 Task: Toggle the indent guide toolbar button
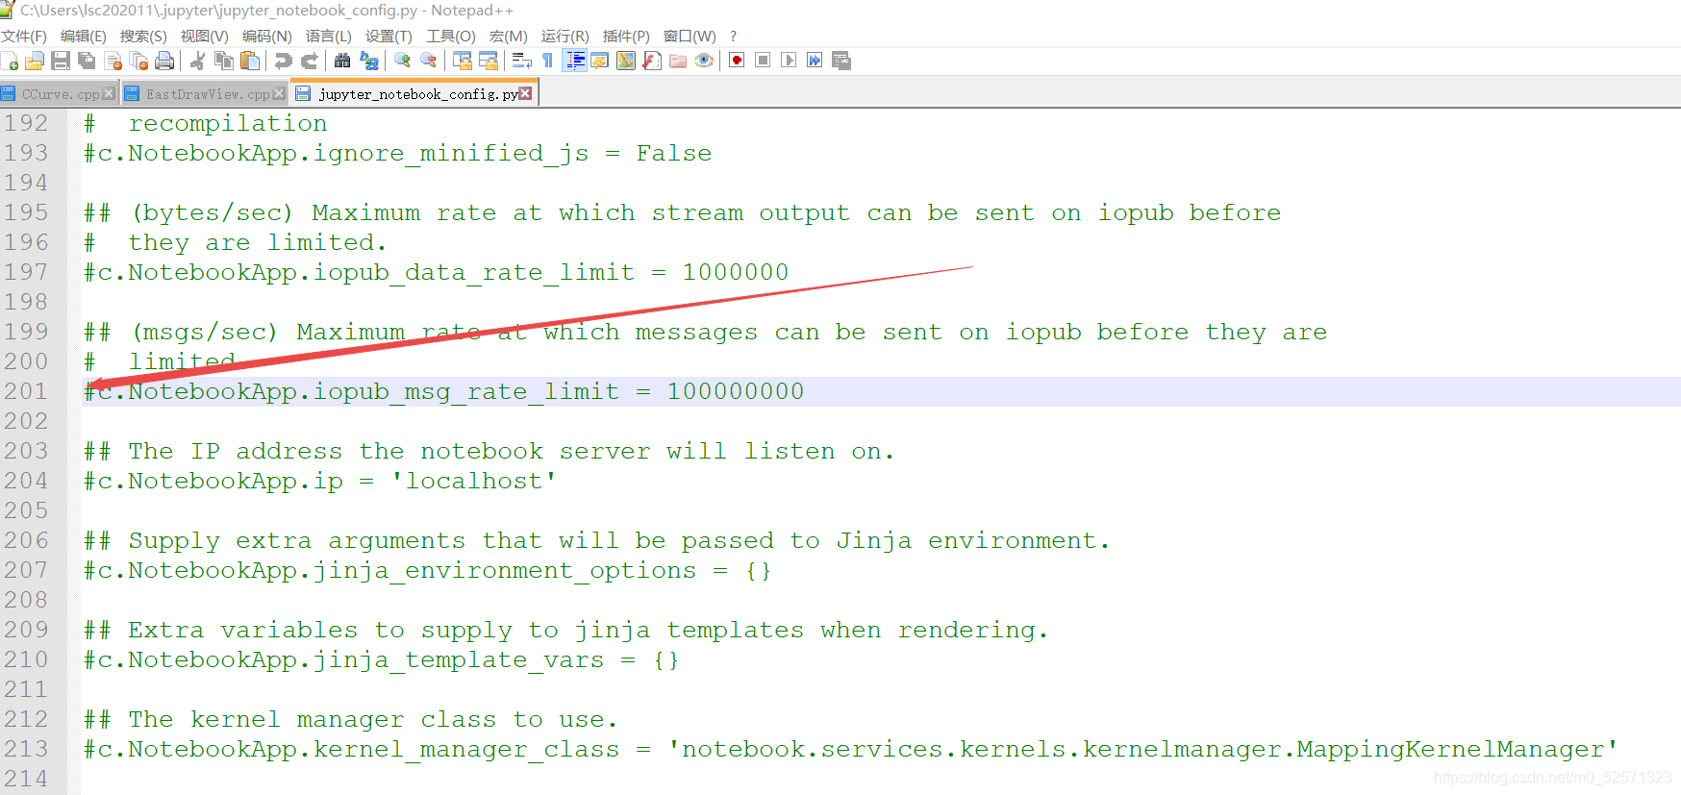pos(574,61)
